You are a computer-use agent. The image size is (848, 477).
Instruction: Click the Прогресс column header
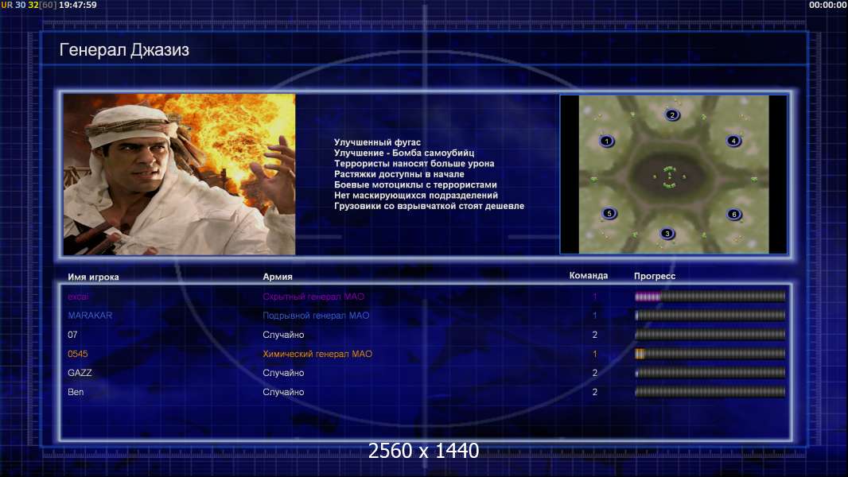tap(655, 276)
